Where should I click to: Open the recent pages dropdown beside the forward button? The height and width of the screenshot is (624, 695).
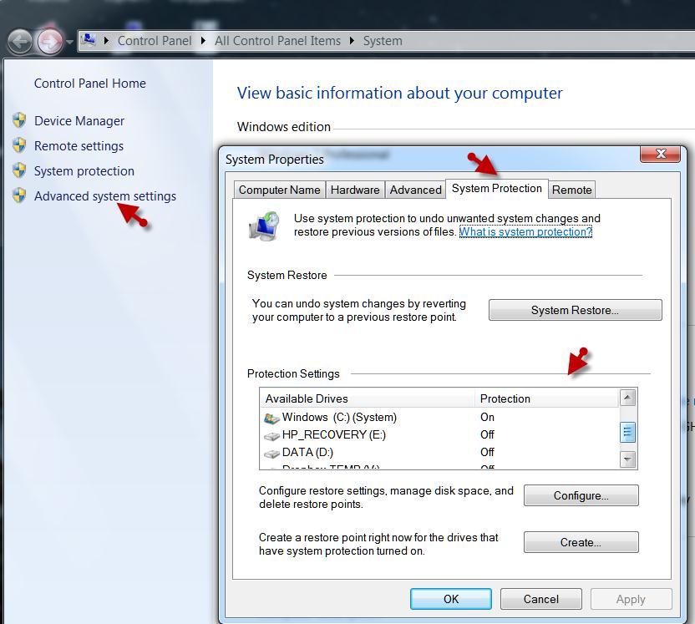(68, 40)
